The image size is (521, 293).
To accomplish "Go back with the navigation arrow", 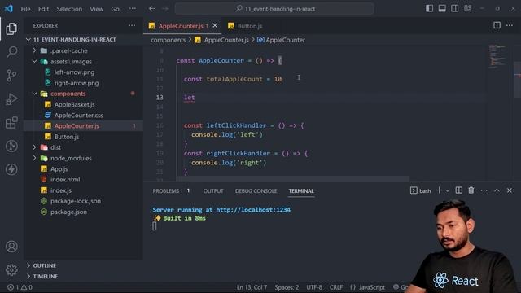I will 152,9.
